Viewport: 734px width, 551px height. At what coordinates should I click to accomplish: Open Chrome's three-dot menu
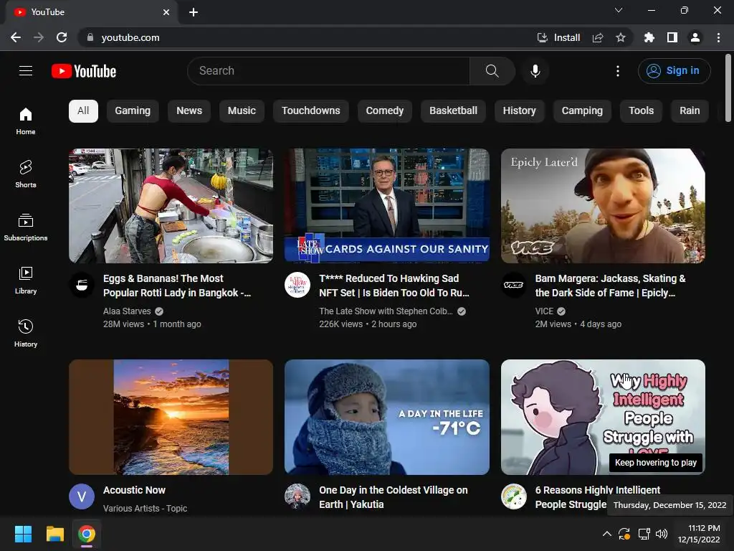coord(718,37)
